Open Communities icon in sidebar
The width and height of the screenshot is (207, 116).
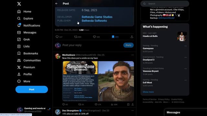19,60
